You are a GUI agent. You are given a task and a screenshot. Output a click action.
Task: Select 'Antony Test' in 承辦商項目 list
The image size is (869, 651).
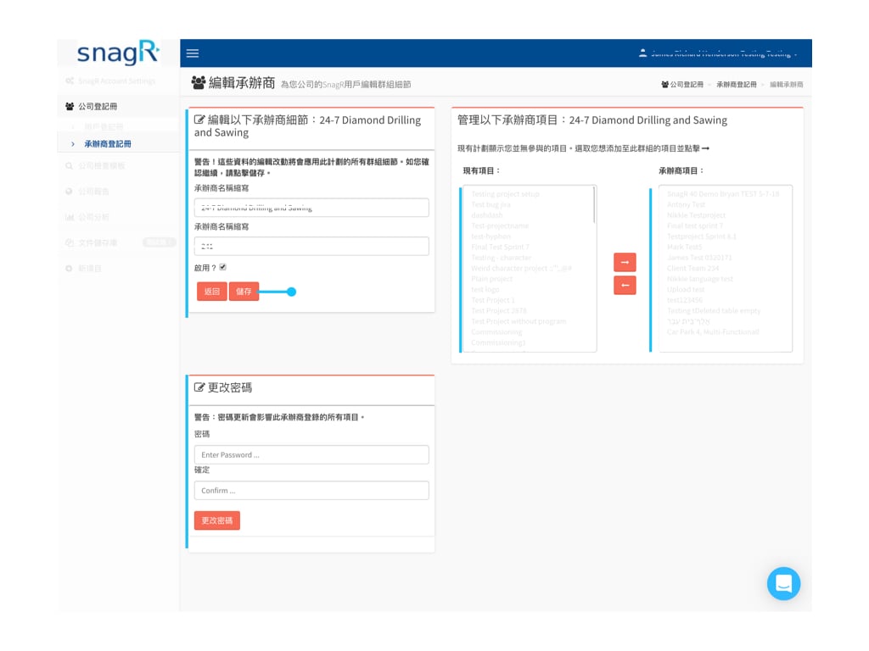pyautogui.click(x=686, y=205)
